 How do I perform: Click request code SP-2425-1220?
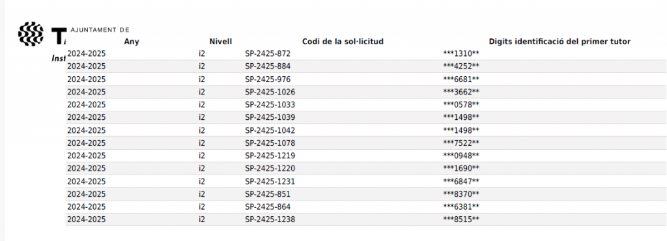(x=270, y=169)
